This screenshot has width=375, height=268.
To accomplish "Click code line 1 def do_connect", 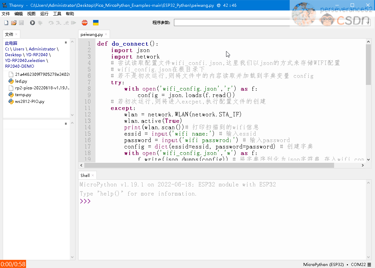I will (128, 44).
